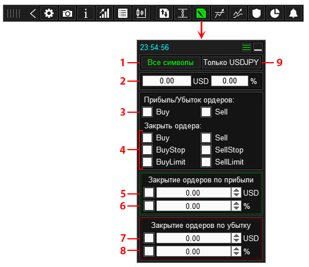Open the green hamburger menu of panel
Screen dimensions: 309x267
point(246,47)
